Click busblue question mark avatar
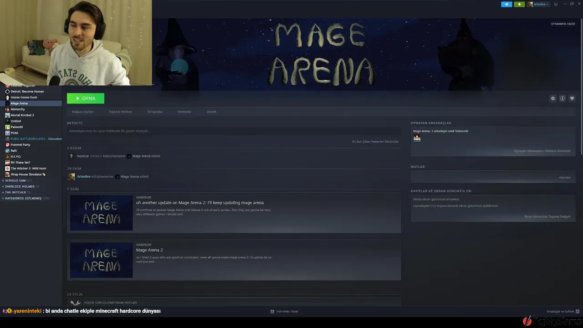The image size is (583, 328). [x=71, y=156]
